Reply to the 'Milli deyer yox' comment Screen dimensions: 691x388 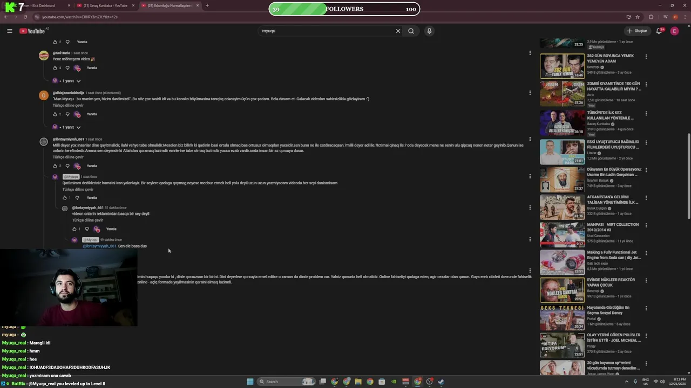coord(92,166)
